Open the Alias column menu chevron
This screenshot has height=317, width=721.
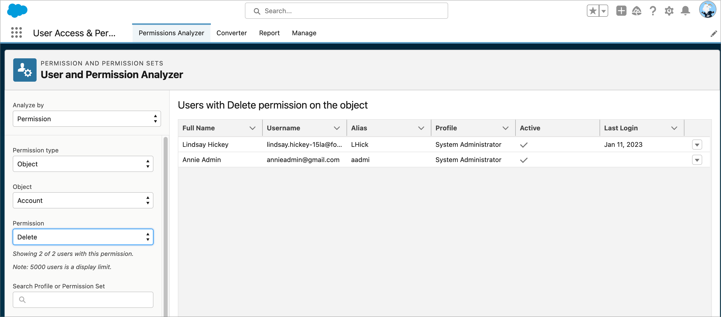(421, 128)
